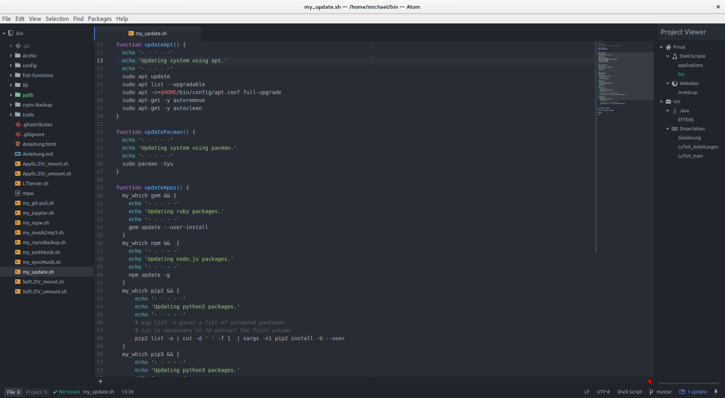Click the Shell-Scripte Linux icon
725x398 pixels.
click(675, 56)
